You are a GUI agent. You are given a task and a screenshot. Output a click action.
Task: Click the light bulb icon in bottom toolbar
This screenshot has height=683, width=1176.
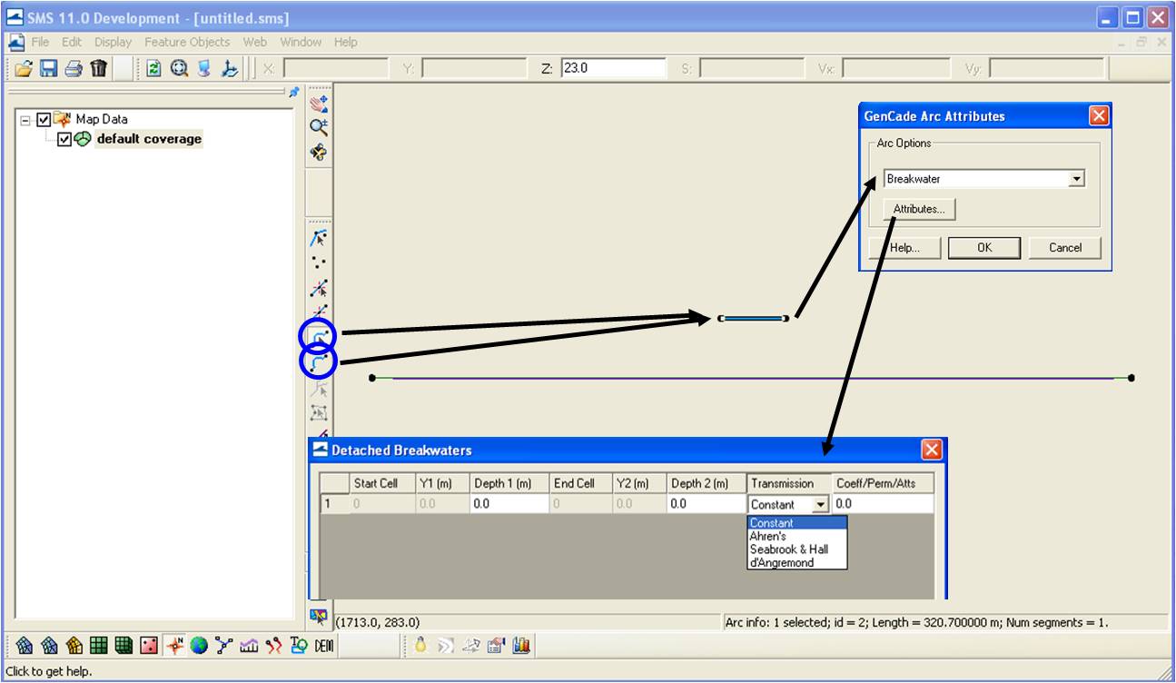tap(420, 646)
